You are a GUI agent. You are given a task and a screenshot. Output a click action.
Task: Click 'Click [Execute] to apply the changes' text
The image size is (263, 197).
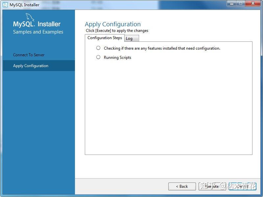pyautogui.click(x=117, y=31)
